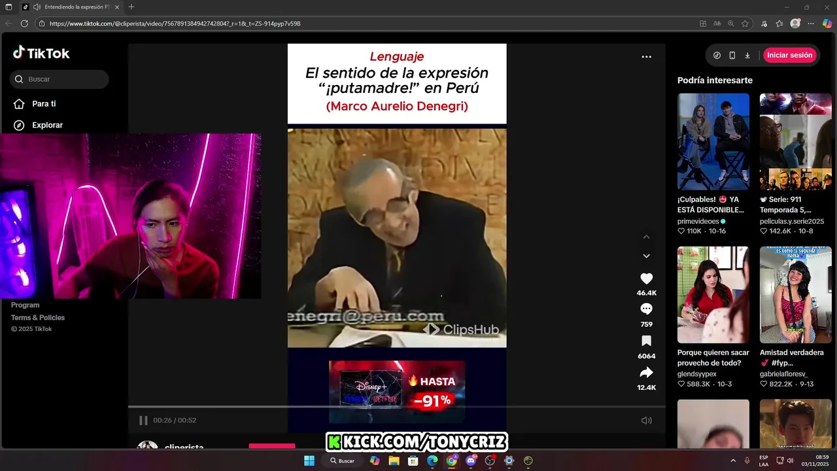Click the taskbar Buscar search box
837x471 pixels.
click(342, 461)
